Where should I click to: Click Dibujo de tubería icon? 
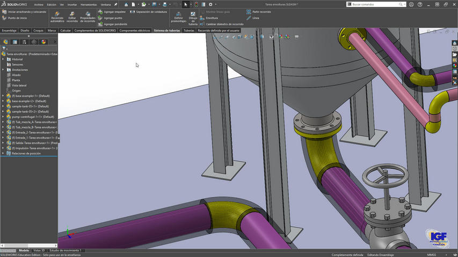193,14
